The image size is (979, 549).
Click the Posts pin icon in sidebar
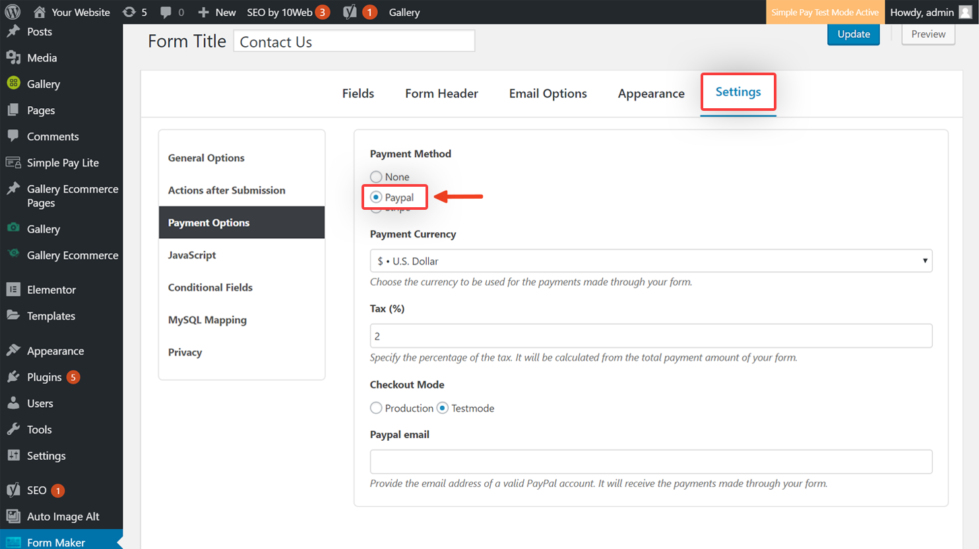click(x=13, y=32)
